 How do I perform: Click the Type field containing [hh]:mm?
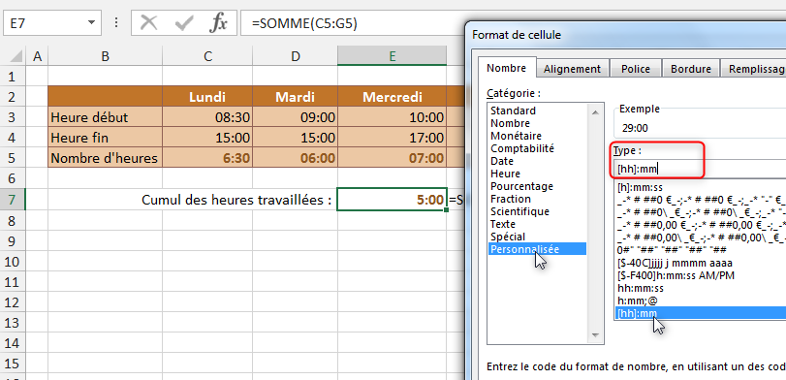pos(700,169)
